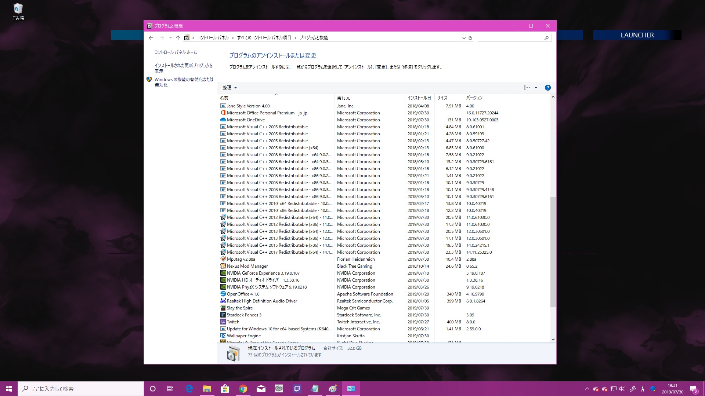Image resolution: width=705 pixels, height=396 pixels.
Task: Select the Nexus Mod Manager entry
Action: click(247, 266)
